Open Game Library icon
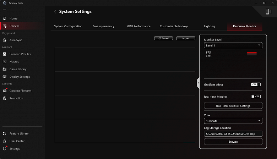The image size is (277, 159). pyautogui.click(x=5, y=69)
